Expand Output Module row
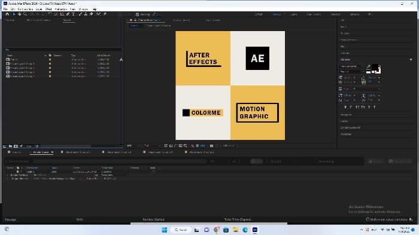The image size is (419, 235). point(7,178)
